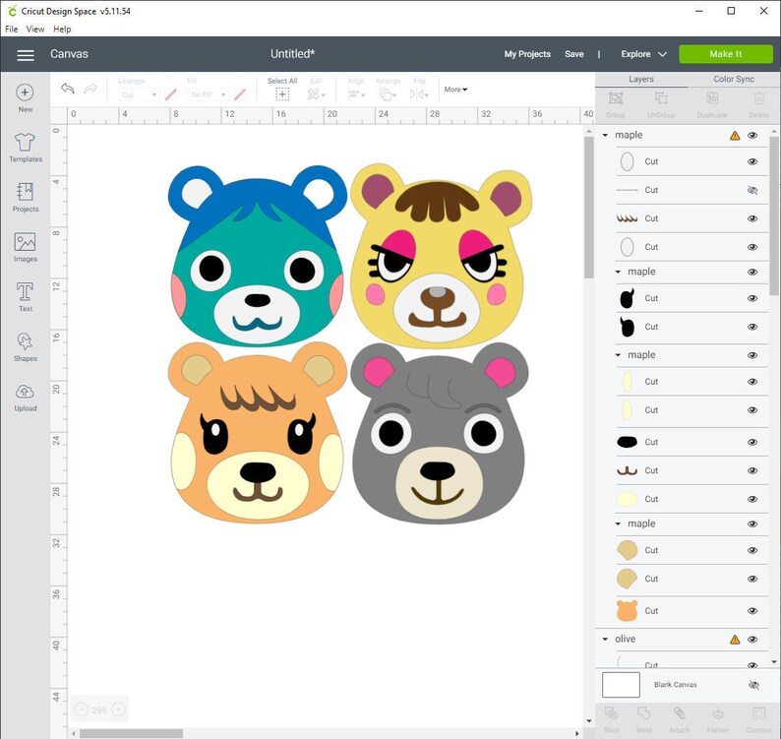Click warning icon on maple group

[x=735, y=136]
